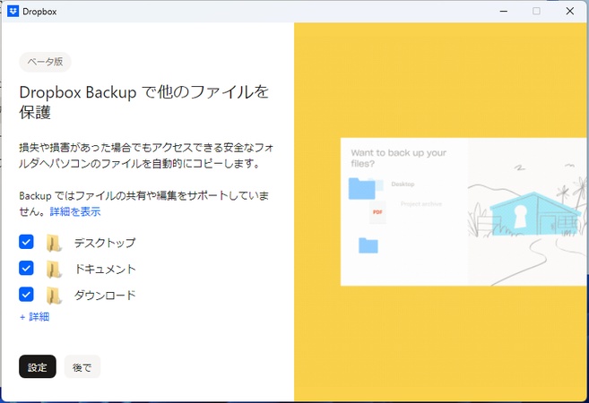Click the デスクトップ label text
The height and width of the screenshot is (403, 589).
(105, 243)
